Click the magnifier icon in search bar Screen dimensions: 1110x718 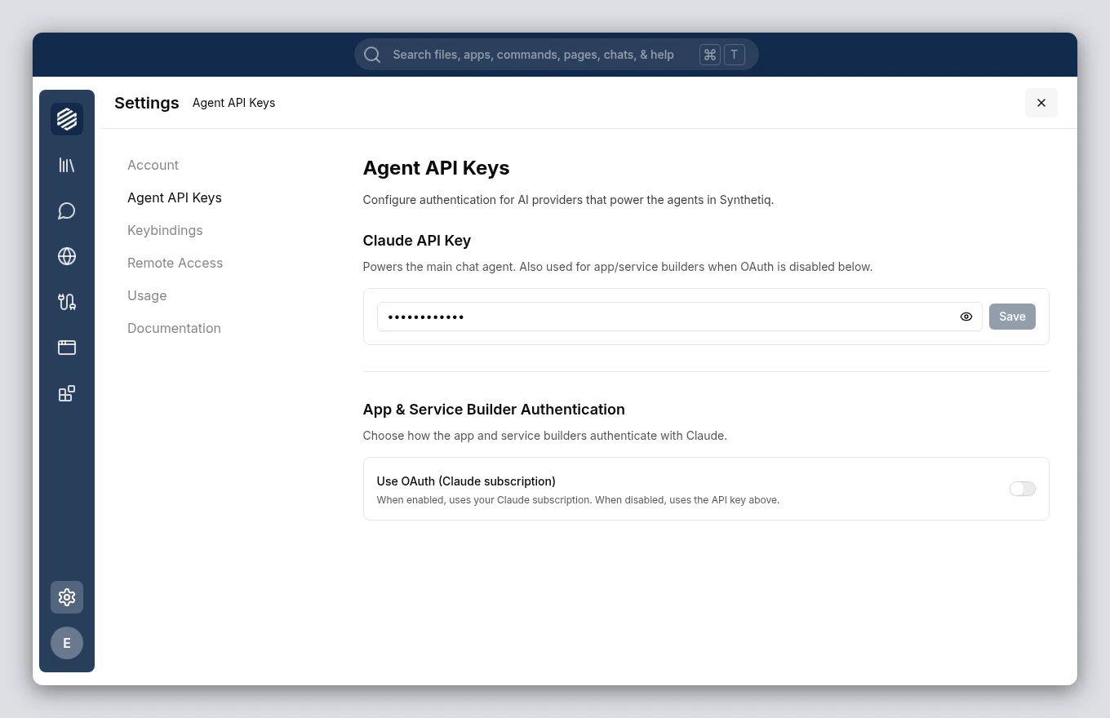[x=372, y=55]
